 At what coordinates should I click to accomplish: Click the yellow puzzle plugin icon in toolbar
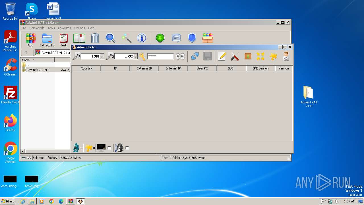[273, 56]
